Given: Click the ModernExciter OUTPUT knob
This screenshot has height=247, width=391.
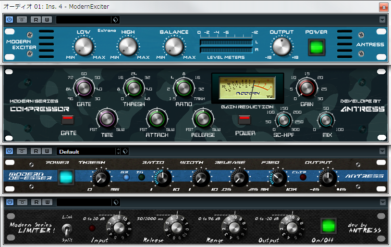Looking at the screenshot, I should [x=282, y=46].
